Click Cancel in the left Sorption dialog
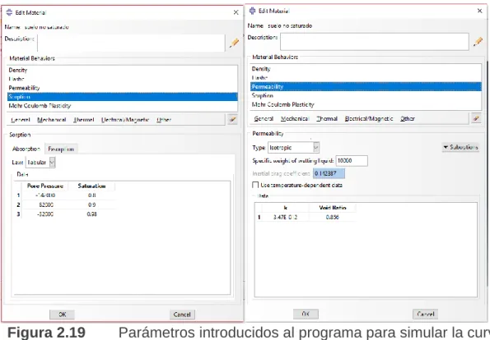This screenshot has height=340, width=490. pyautogui.click(x=182, y=315)
